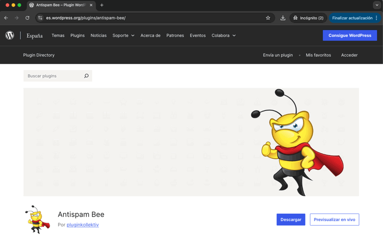Open a new browser tab
Image resolution: width=383 pixels, height=238 pixels.
tap(102, 5)
